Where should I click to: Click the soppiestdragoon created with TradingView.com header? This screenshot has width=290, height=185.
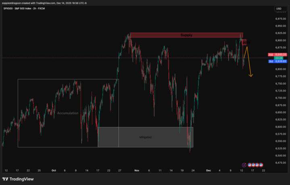pyautogui.click(x=44, y=3)
